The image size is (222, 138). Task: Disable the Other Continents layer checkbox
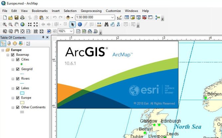(x=18, y=107)
